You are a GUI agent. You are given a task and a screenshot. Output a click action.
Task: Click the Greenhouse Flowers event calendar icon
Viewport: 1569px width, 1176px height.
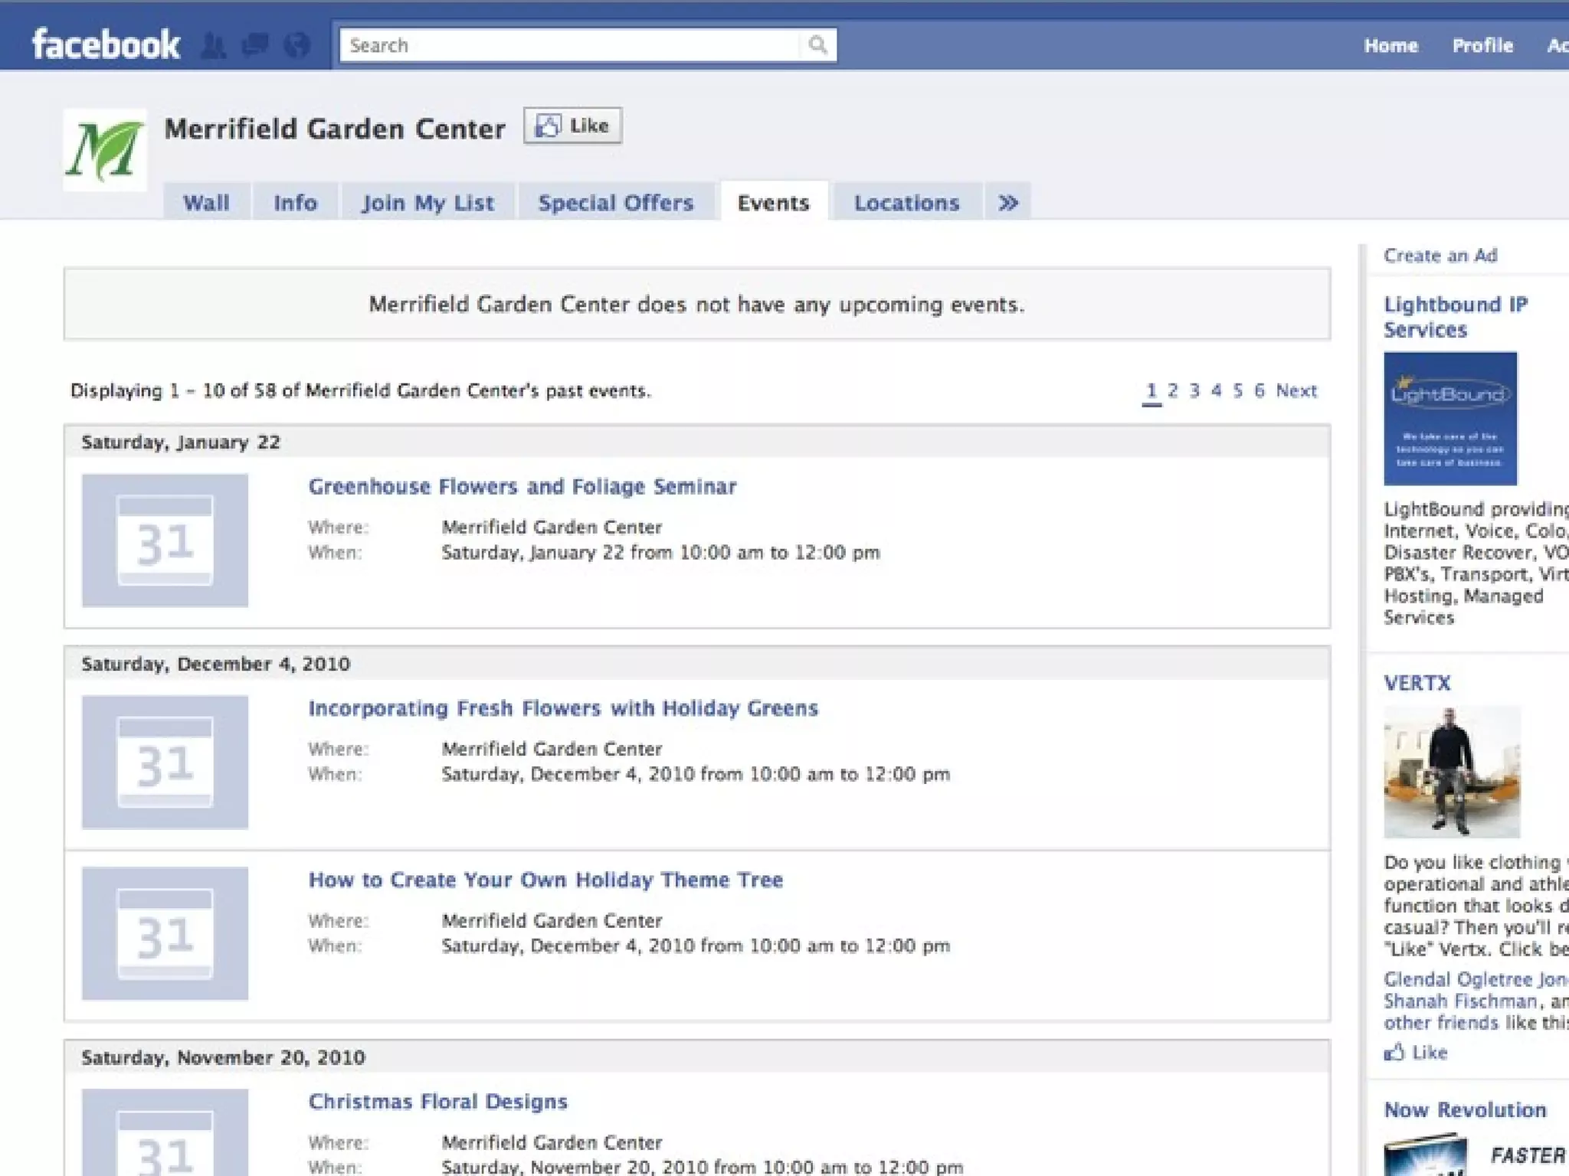pyautogui.click(x=165, y=541)
